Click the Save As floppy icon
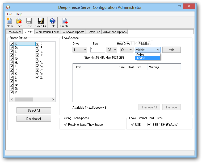Screen dimensions: 202x163 (x=41, y=23)
